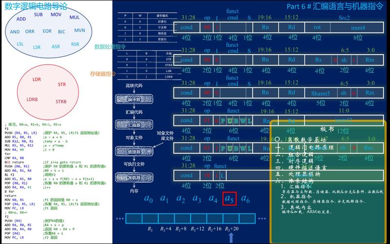Click 处理器模块 in the blackboard list
390x244 pixels.
[x=304, y=174]
